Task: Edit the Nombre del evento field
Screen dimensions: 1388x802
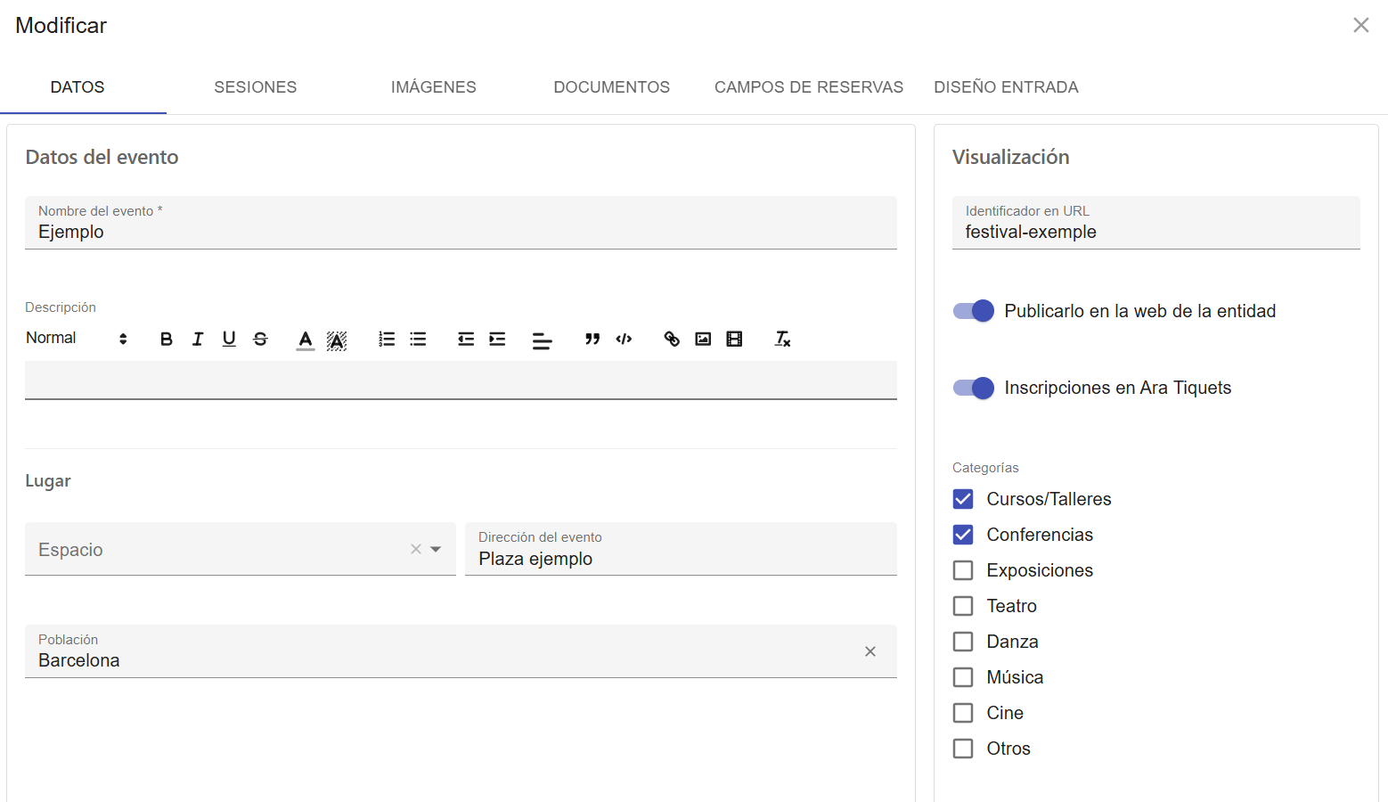Action: [461, 223]
